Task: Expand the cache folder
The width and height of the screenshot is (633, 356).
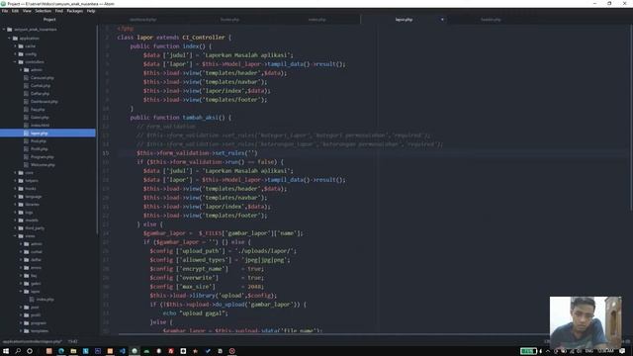Action: click(16, 46)
